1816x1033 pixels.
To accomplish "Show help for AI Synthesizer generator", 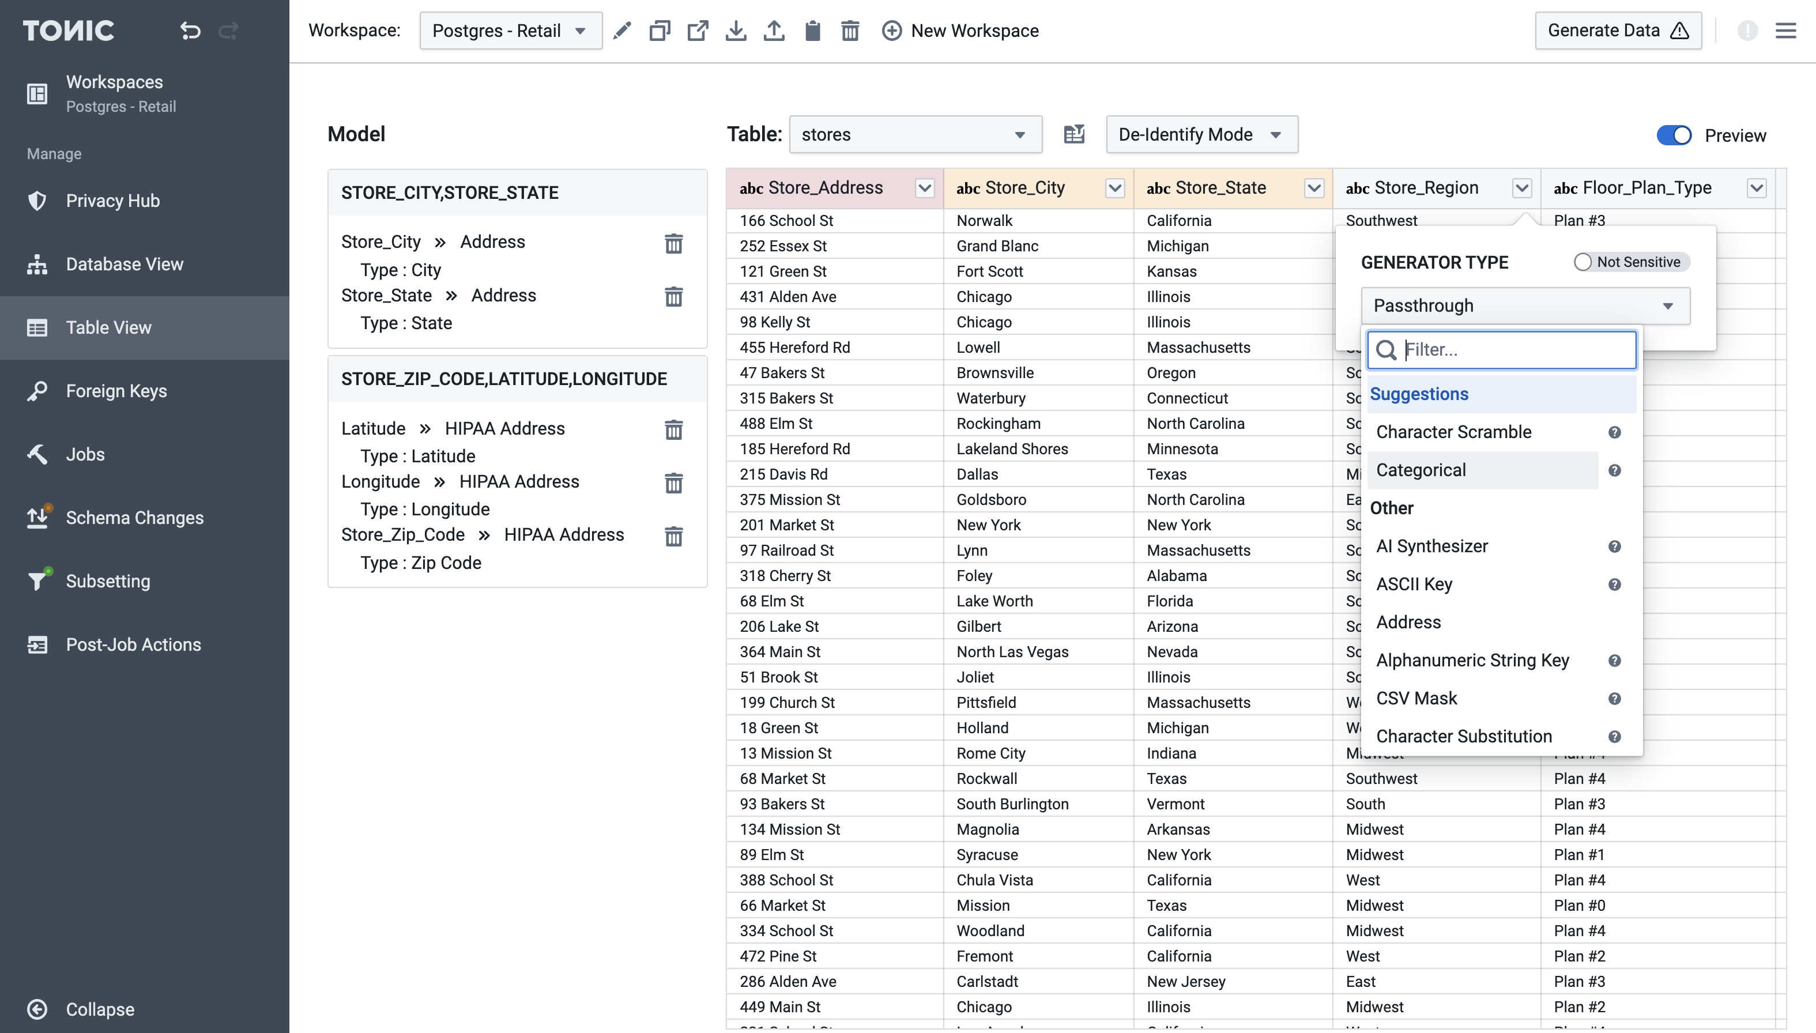I will [1615, 546].
